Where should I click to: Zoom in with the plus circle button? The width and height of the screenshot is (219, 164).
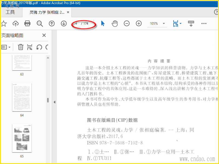139,24
